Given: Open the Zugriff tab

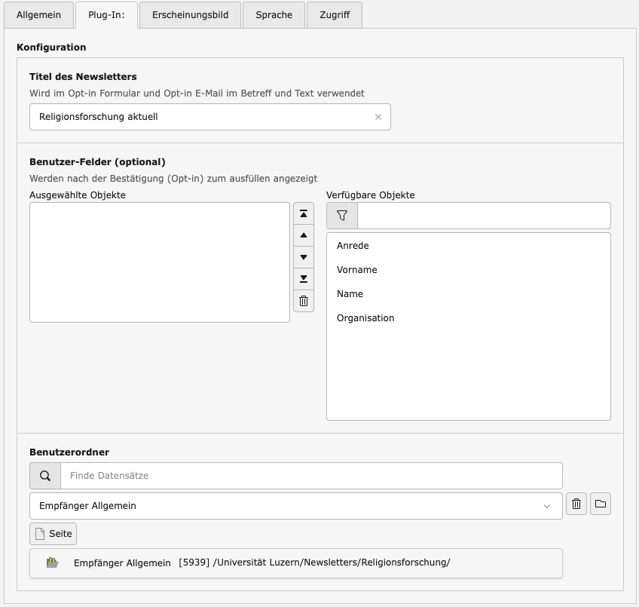Looking at the screenshot, I should (335, 15).
